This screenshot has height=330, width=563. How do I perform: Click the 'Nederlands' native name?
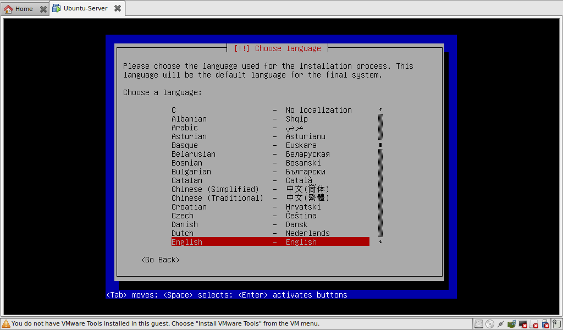coord(308,233)
